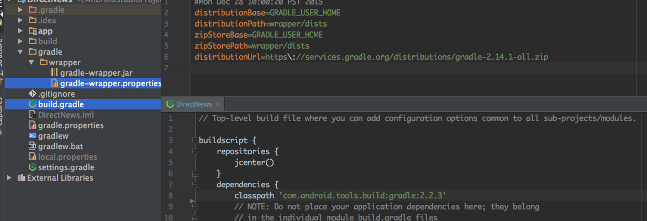This screenshot has width=647, height=221.
Task: Click the gradle.properties file icon
Action: (x=32, y=125)
